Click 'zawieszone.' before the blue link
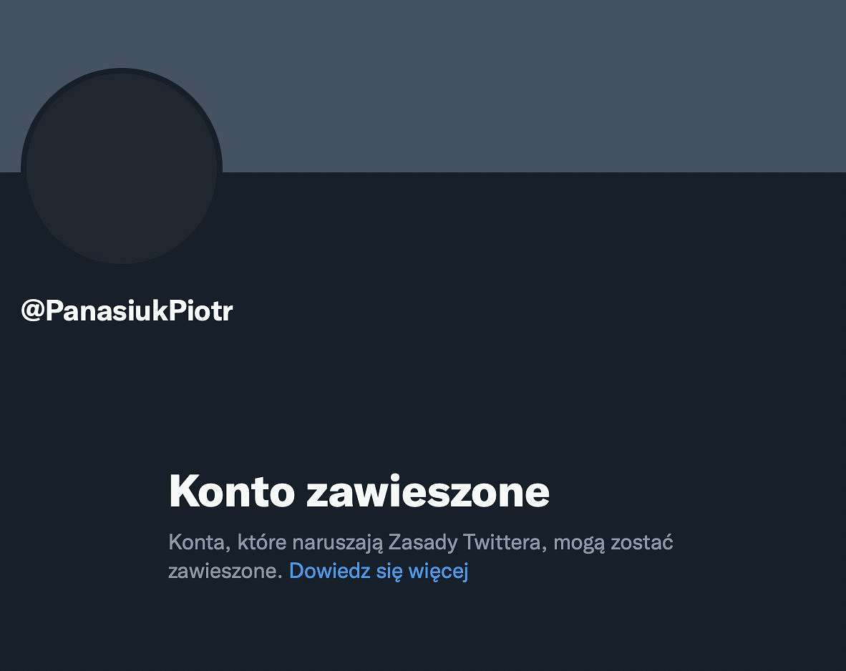Image resolution: width=846 pixels, height=671 pixels. (225, 571)
